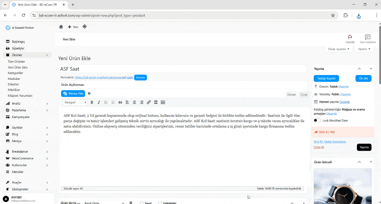Viewport: 381px width, 204px height.
Task: Click the page's vertical scrollbar
Action: pos(380,89)
